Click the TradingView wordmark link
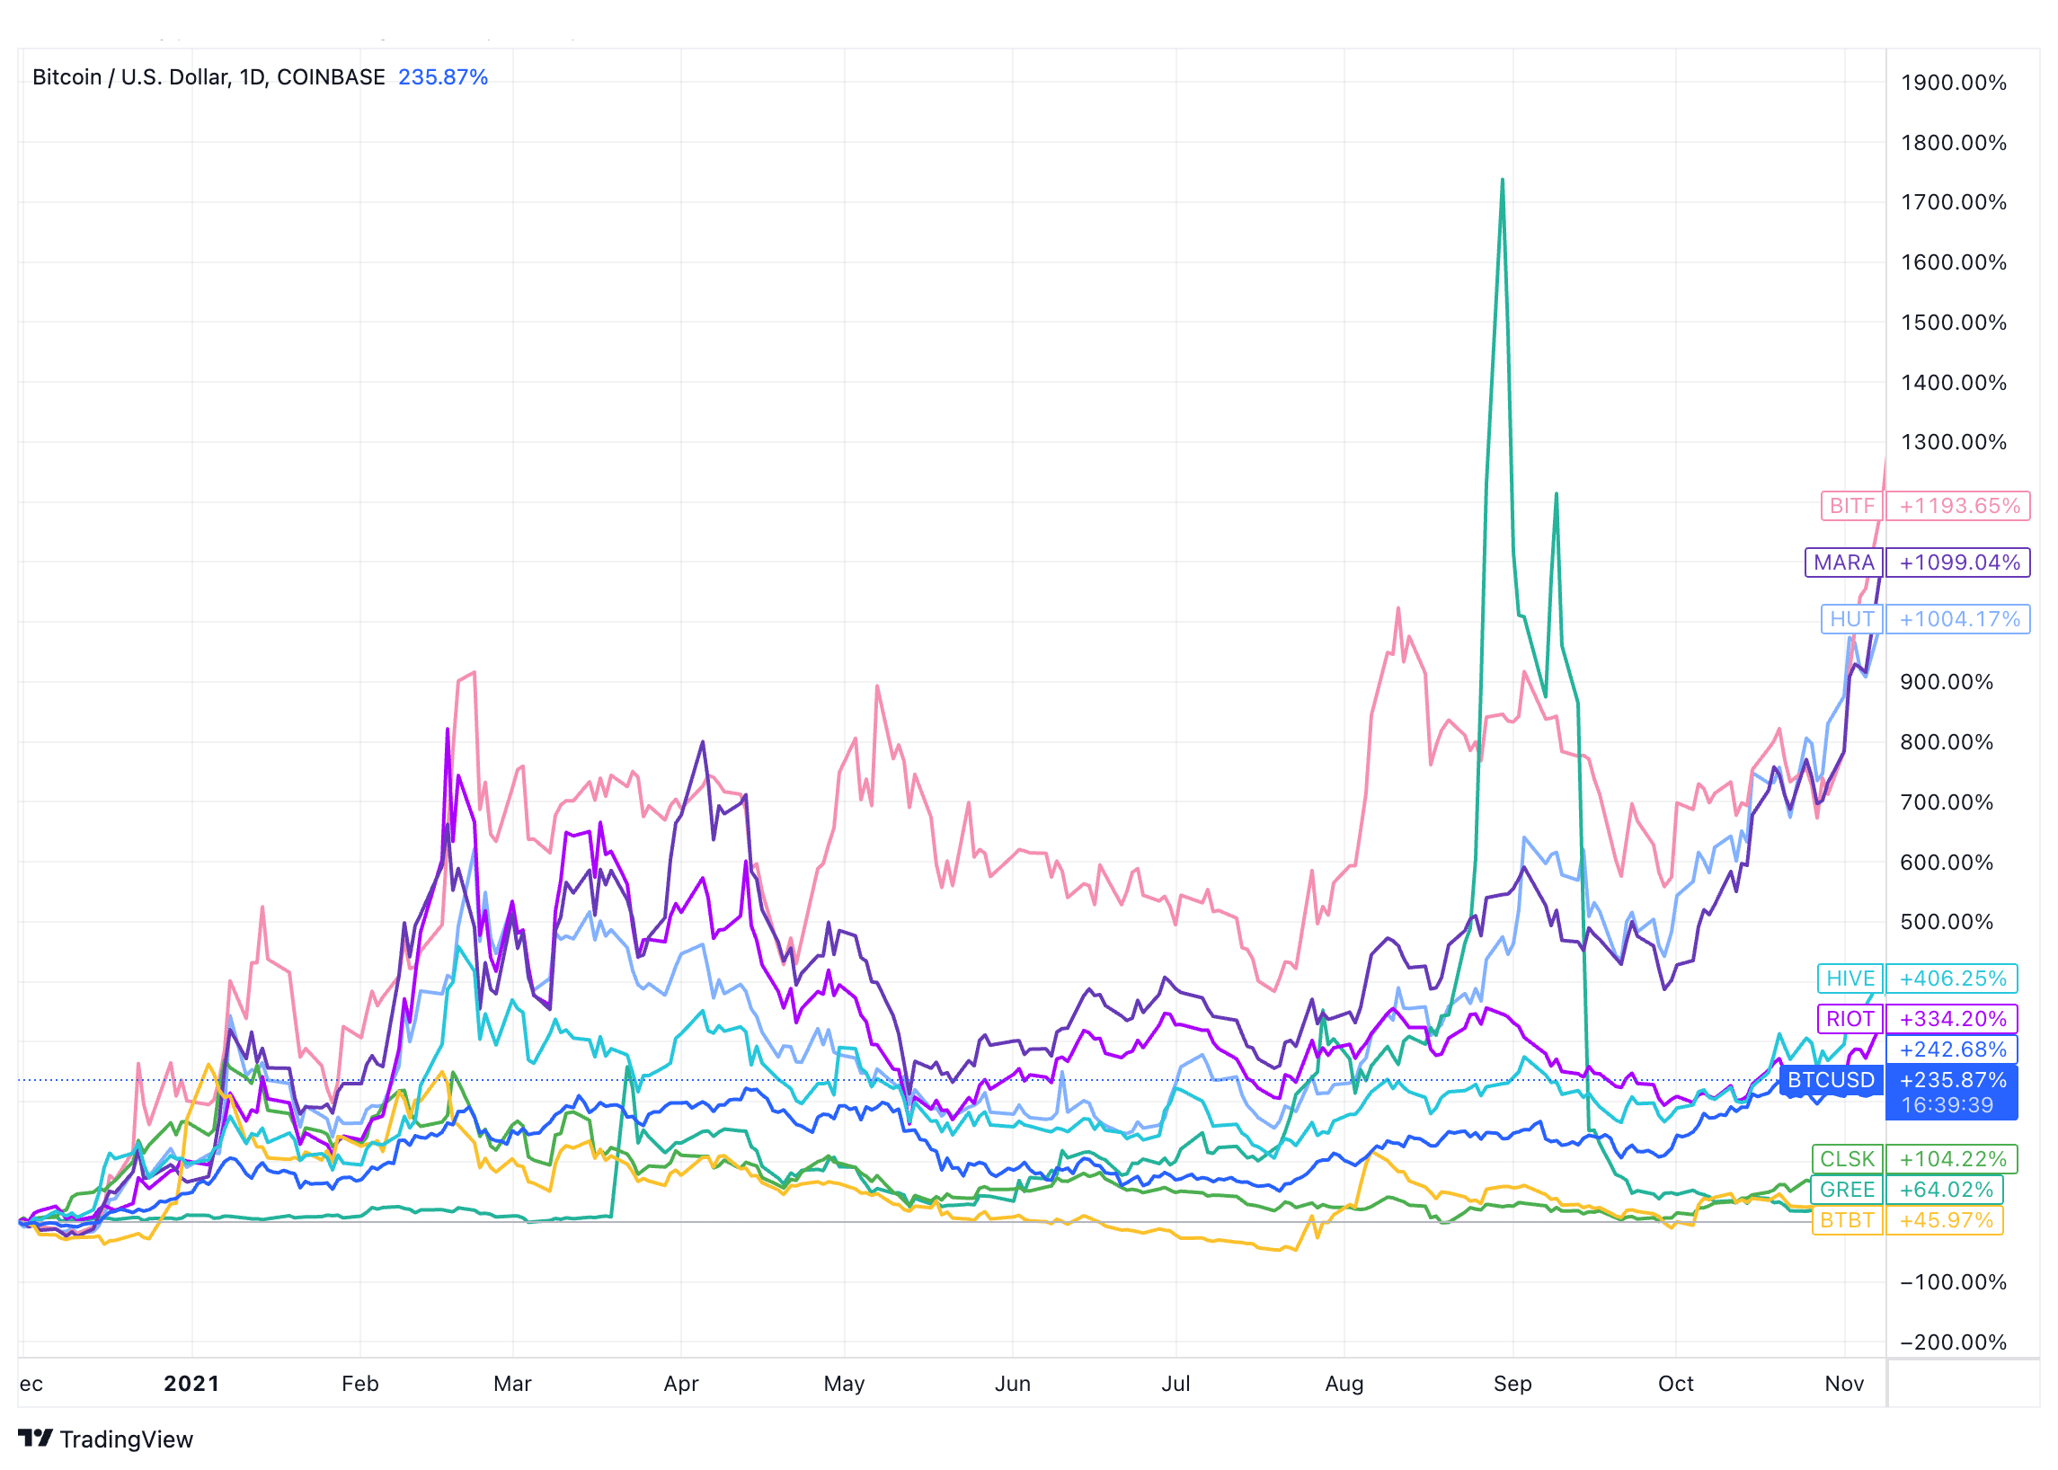This screenshot has width=2058, height=1470. [126, 1439]
